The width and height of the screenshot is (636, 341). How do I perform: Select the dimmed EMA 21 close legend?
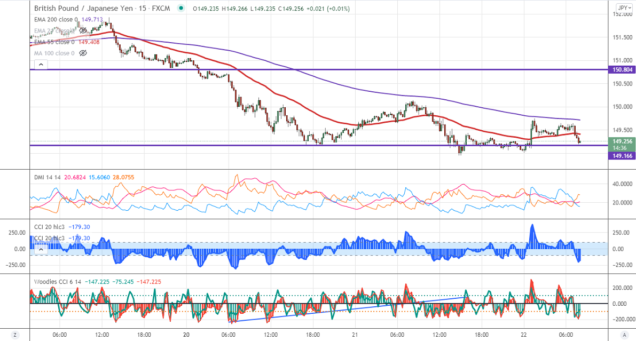pyautogui.click(x=54, y=30)
